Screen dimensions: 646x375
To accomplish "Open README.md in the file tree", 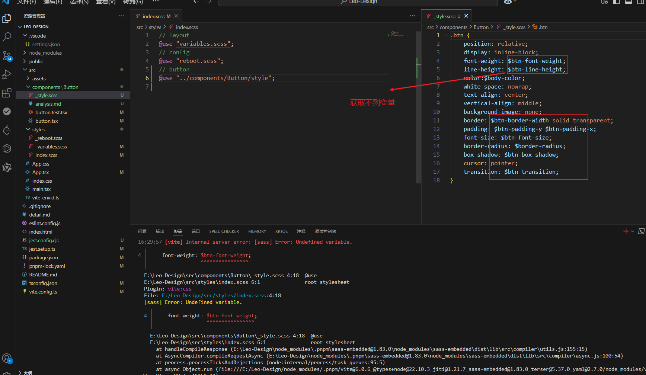I will [43, 275].
